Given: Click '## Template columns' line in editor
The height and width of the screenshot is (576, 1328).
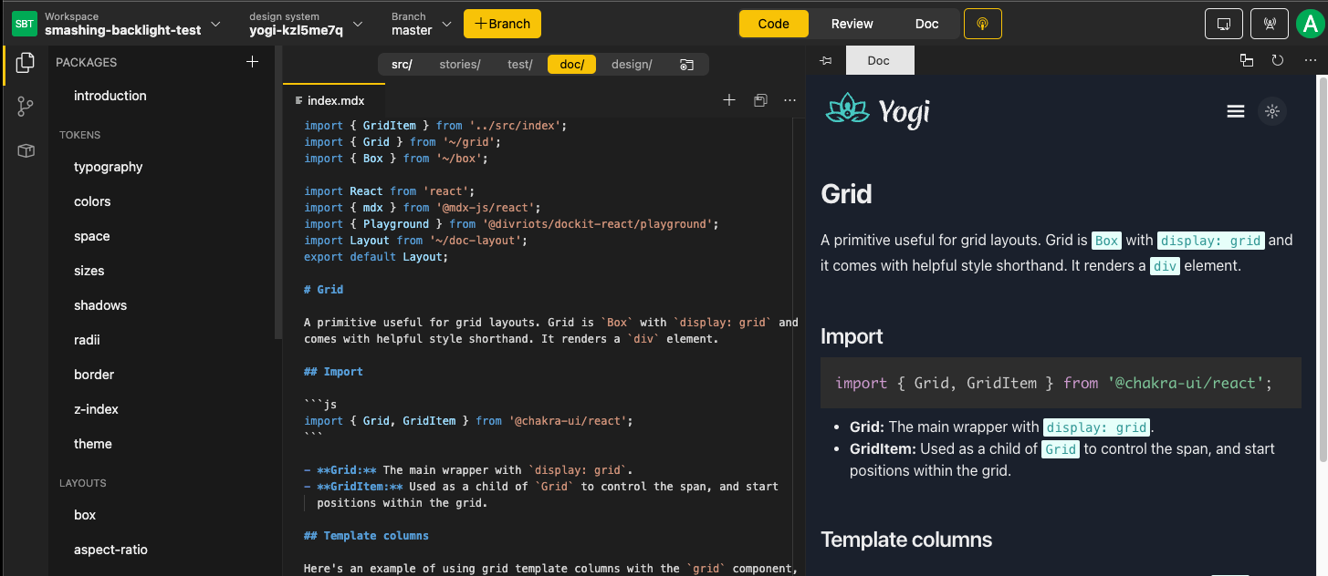Looking at the screenshot, I should point(366,535).
